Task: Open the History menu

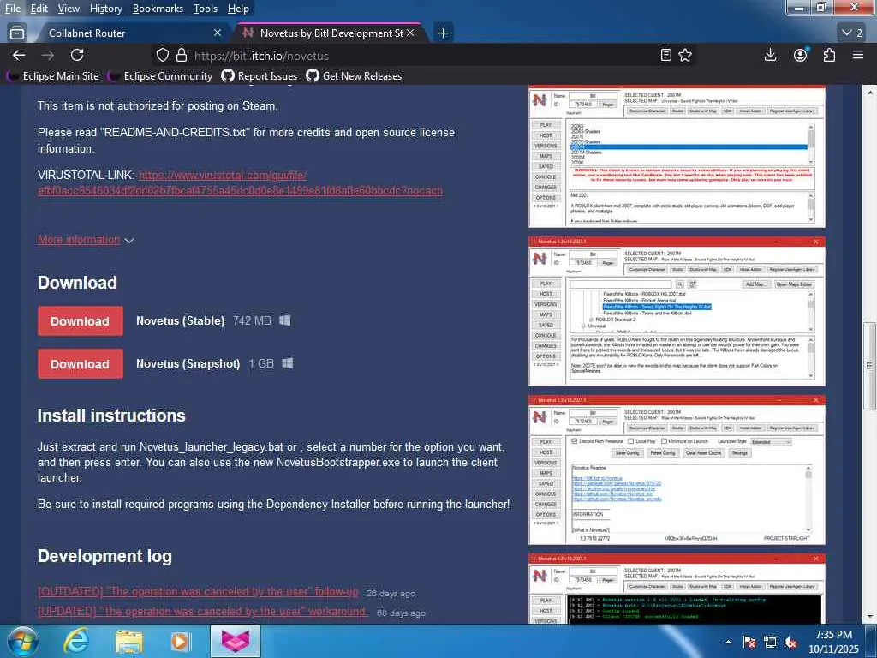Action: [105, 9]
